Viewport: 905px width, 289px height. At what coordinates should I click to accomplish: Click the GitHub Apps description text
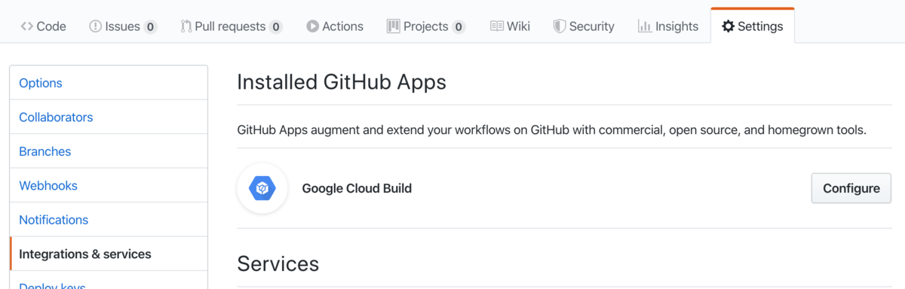click(x=551, y=129)
